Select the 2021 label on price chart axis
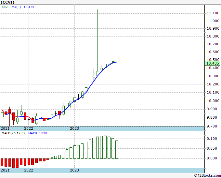 [x=5, y=128]
